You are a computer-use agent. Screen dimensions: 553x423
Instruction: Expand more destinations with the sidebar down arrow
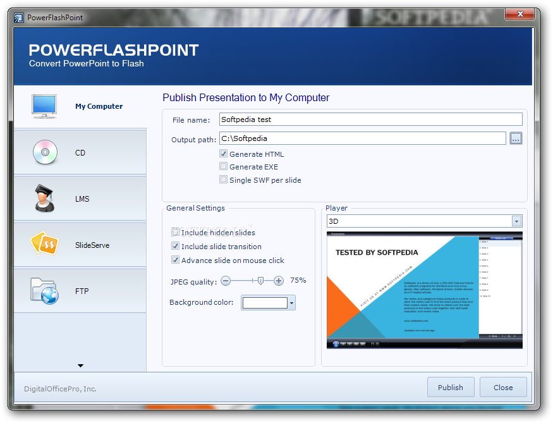click(x=80, y=366)
